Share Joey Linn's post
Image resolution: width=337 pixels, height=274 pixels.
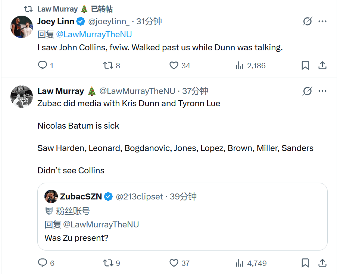click(322, 66)
